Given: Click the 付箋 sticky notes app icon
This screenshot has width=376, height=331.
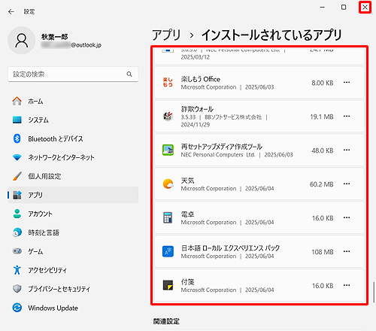Looking at the screenshot, I should pos(168,285).
